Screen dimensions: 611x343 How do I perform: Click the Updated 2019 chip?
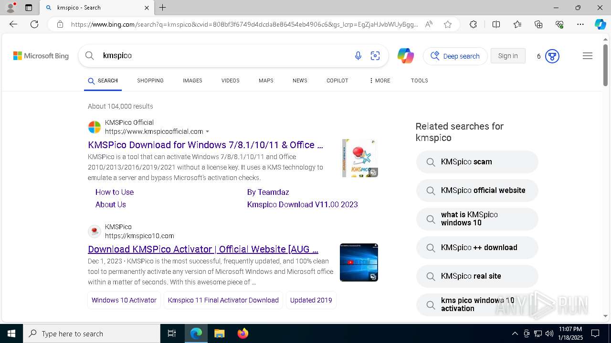pyautogui.click(x=311, y=300)
